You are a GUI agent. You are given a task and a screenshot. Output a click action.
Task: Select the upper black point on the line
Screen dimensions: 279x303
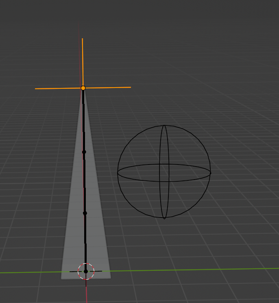(x=84, y=152)
